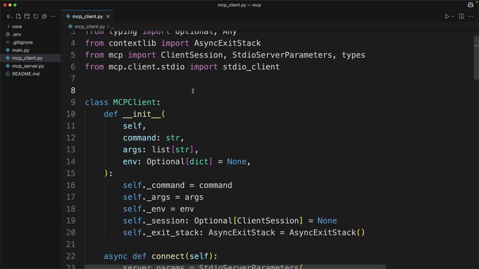479x269 pixels.
Task: Click 'self._env' on line 18
Action: click(x=144, y=209)
